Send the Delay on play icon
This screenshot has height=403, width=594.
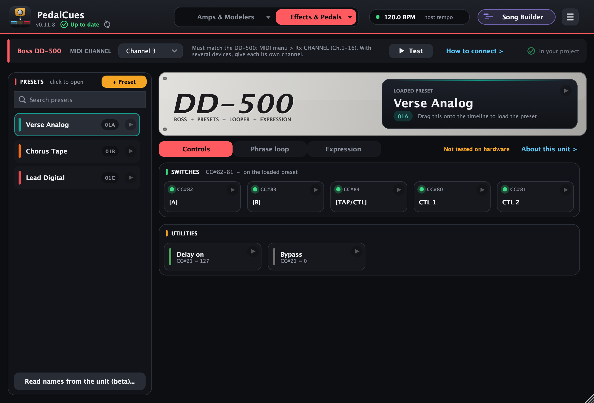click(x=253, y=251)
